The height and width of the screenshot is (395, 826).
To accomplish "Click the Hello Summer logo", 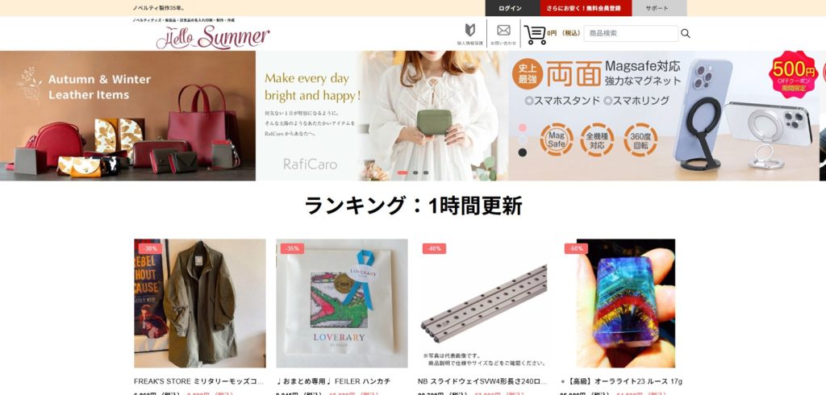I will pyautogui.click(x=212, y=37).
